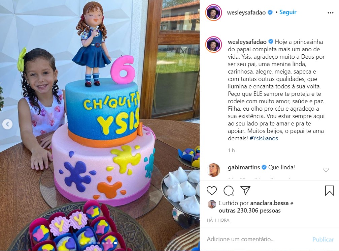View gabimartins' profile avatar
The width and height of the screenshot is (339, 251).
click(x=213, y=170)
